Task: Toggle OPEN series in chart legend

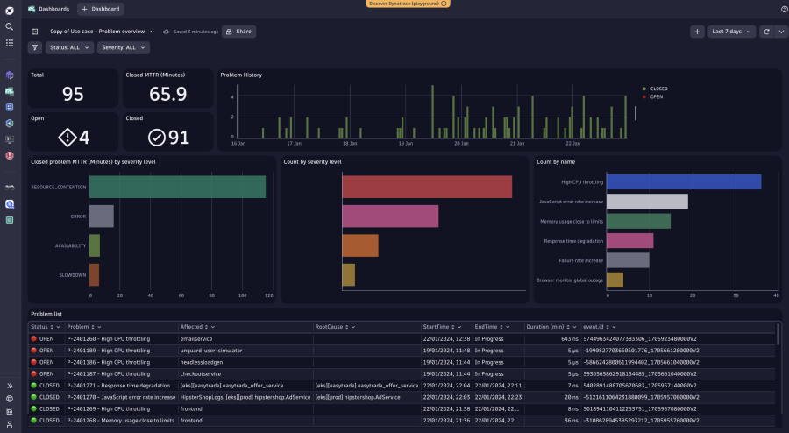Action: (652, 96)
